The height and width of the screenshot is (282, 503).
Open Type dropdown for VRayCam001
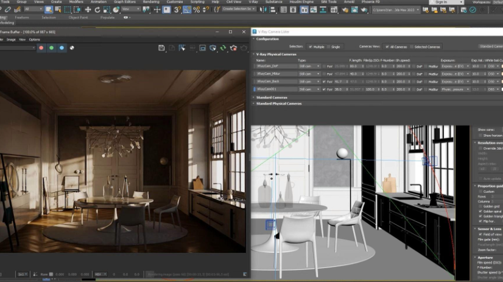pos(309,89)
